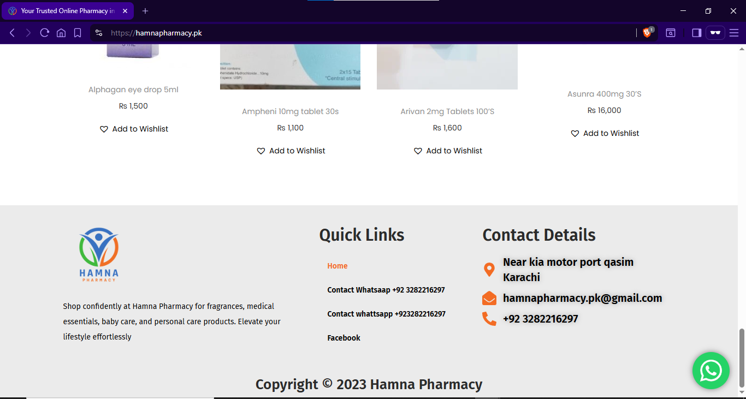
Task: Click the Hamna Pharmacy footer logo
Action: click(x=99, y=254)
